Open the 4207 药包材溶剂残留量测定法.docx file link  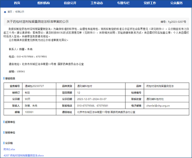[x=24, y=156]
